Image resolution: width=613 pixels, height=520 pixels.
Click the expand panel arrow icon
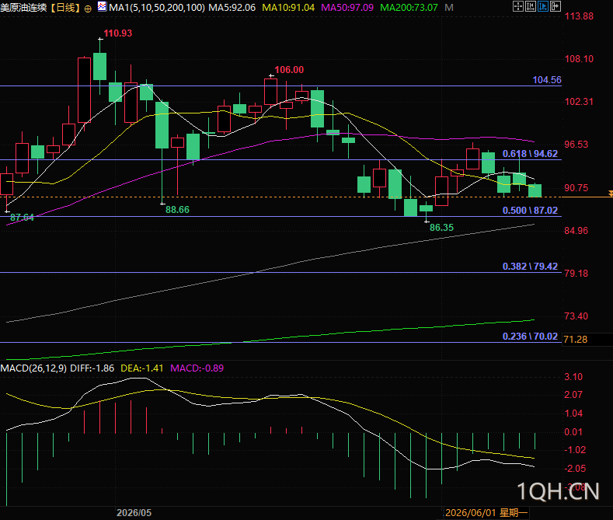[556, 6]
